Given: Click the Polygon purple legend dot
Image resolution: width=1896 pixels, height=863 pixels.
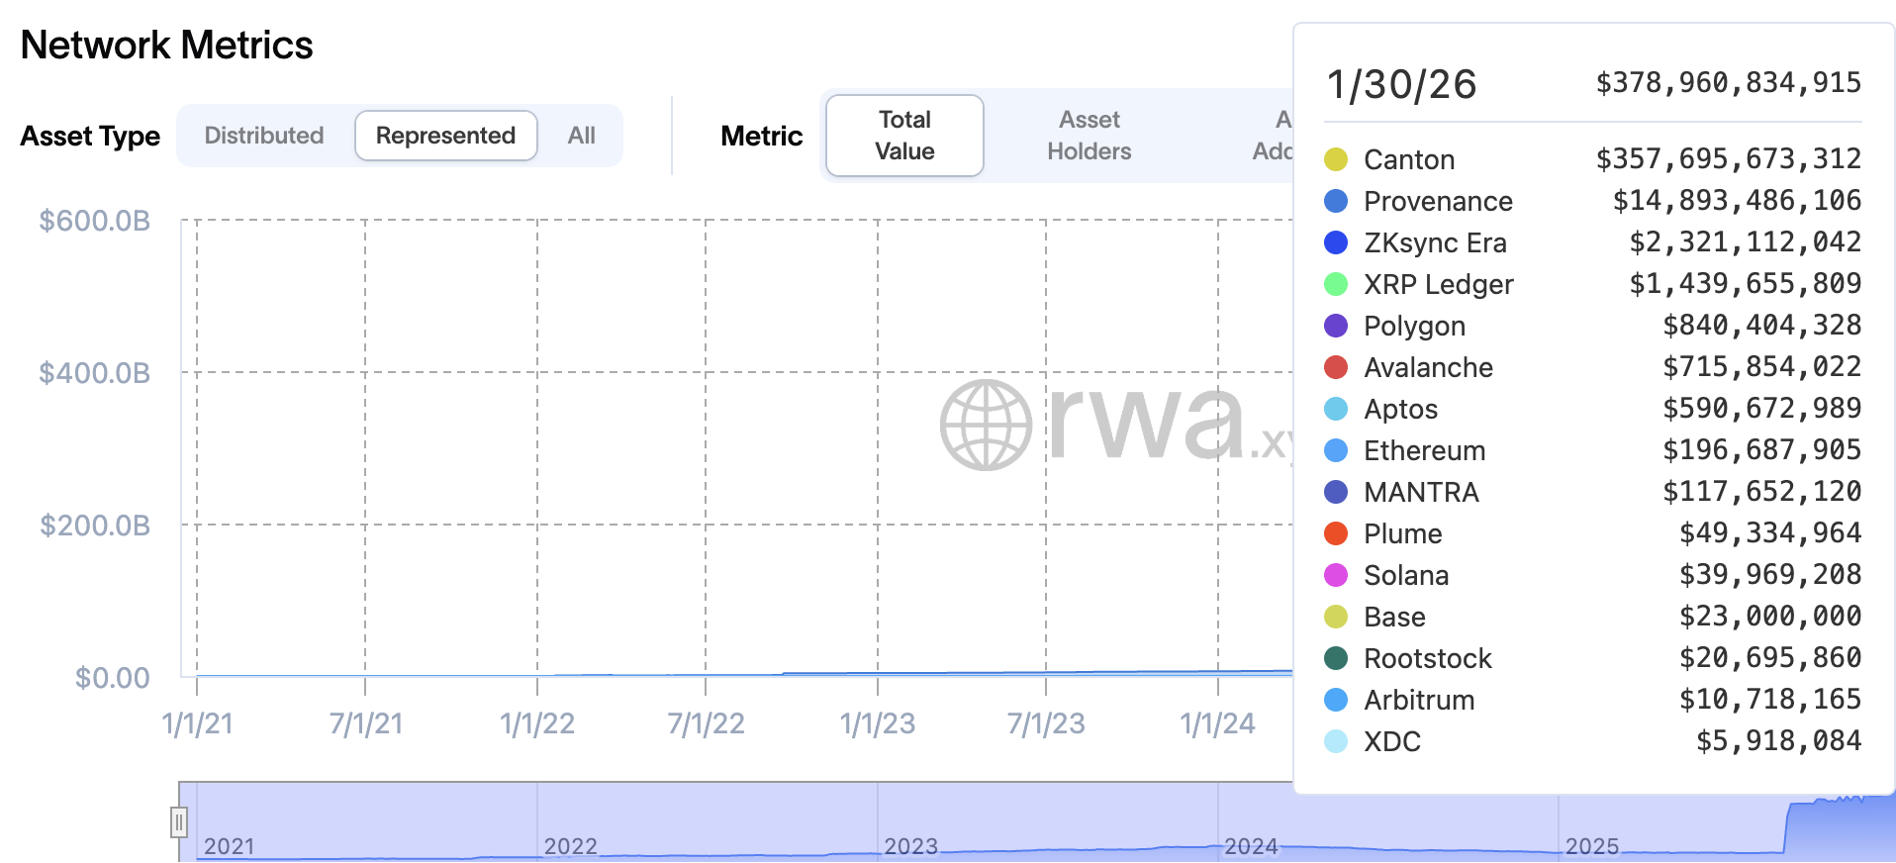Looking at the screenshot, I should click(x=1336, y=326).
